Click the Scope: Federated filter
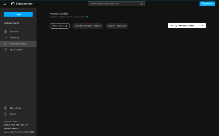Viewport: 219px width, 136px height. pyautogui.click(x=117, y=26)
